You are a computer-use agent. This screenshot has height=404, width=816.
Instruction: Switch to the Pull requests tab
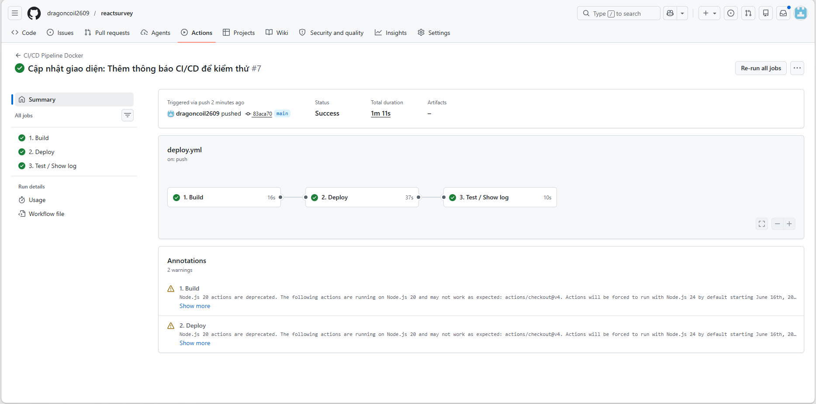(x=107, y=33)
